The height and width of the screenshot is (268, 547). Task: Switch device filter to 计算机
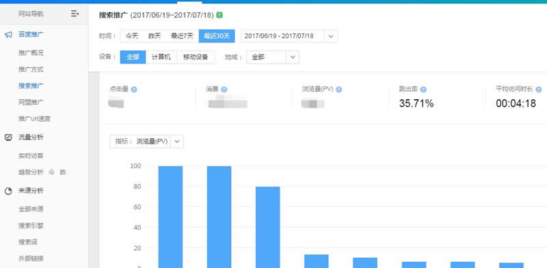(x=161, y=57)
